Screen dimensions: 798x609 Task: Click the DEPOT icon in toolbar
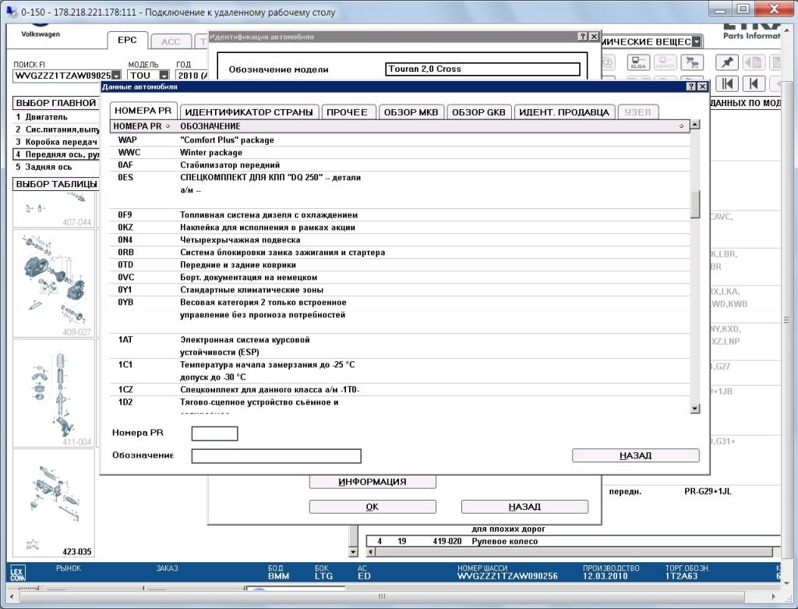coord(665,62)
